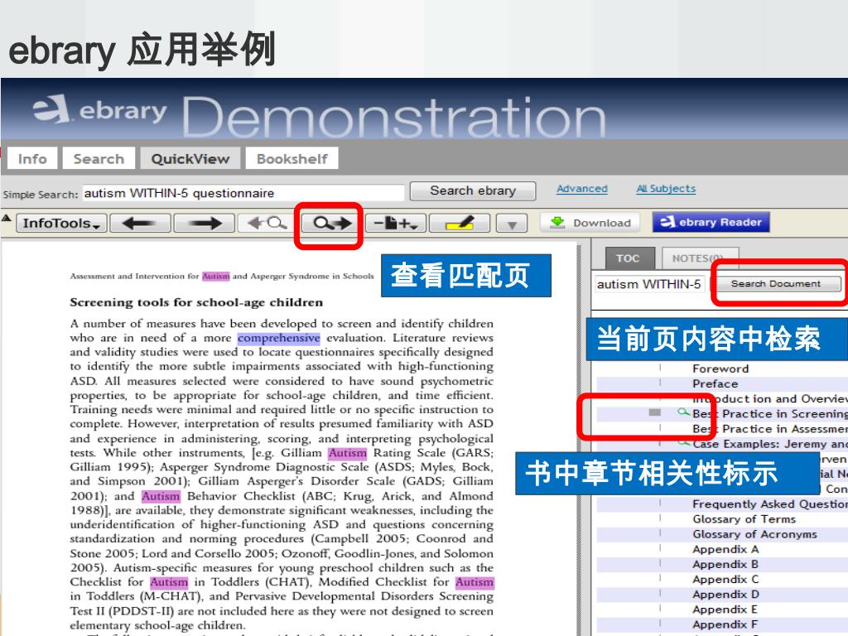Click search-hit magnifier beside Case Examples
Viewport: 848px width, 636px height.
684,443
